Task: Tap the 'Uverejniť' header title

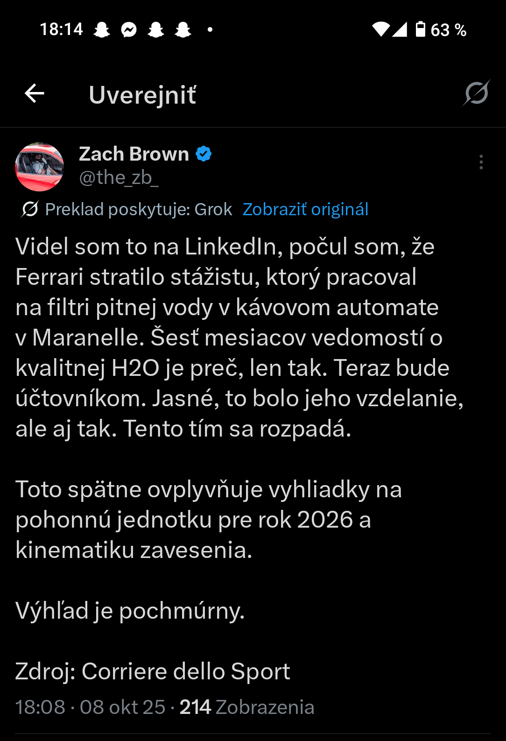Action: pyautogui.click(x=142, y=95)
